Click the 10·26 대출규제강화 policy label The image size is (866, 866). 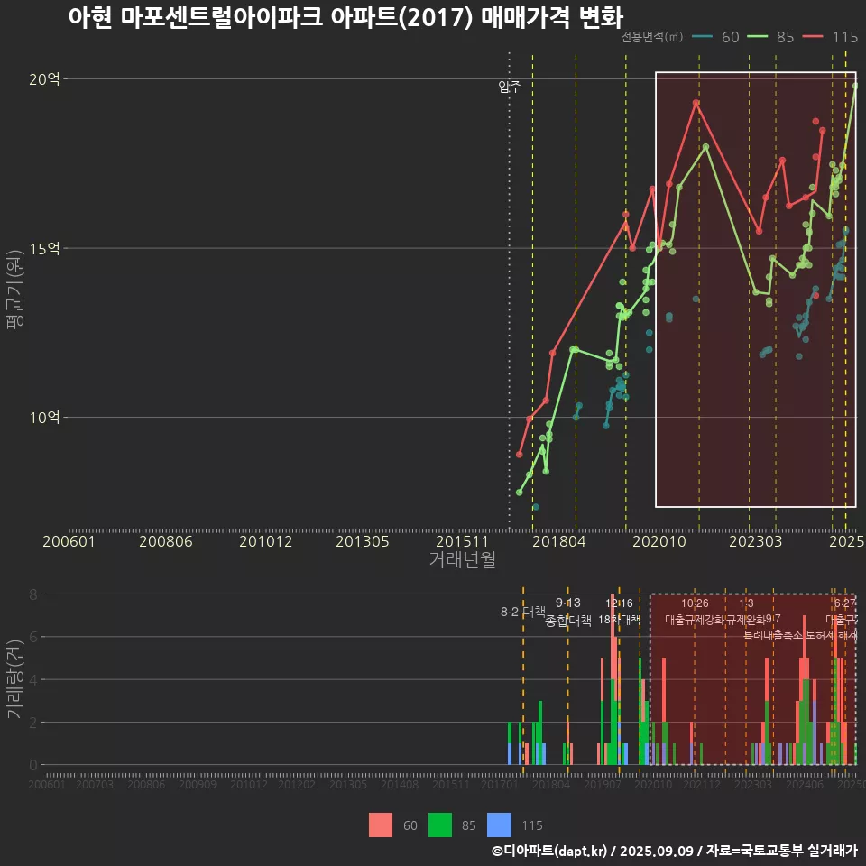695,612
